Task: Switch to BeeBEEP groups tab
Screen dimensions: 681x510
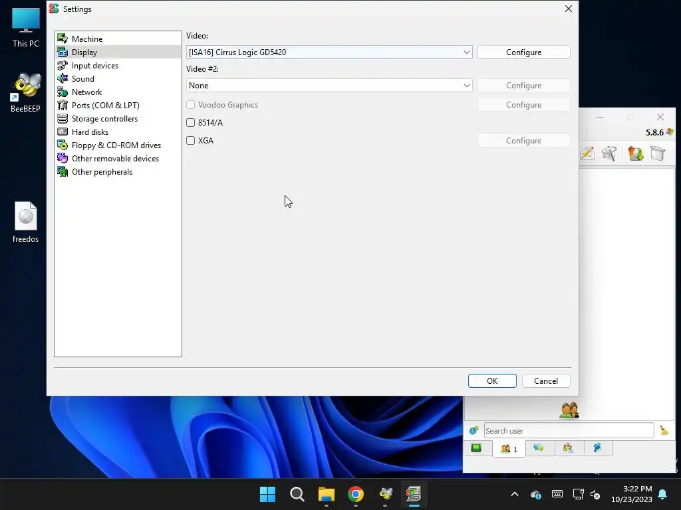Action: pos(568,448)
